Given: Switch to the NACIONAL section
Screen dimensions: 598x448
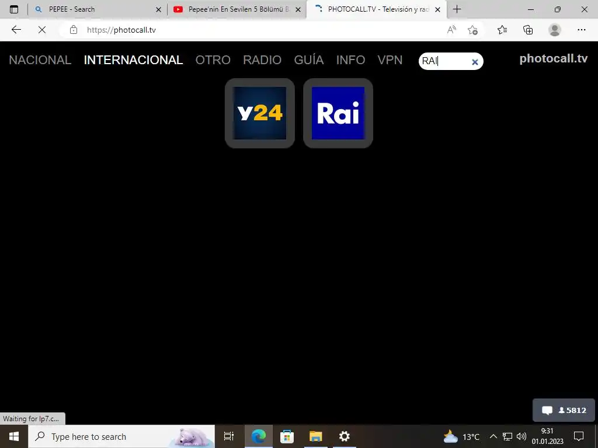Looking at the screenshot, I should coord(40,60).
